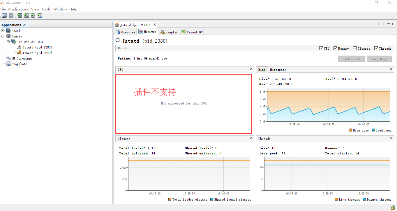Click the Heap Dump button
Viewport: 397px width, 211px height.
point(379,59)
